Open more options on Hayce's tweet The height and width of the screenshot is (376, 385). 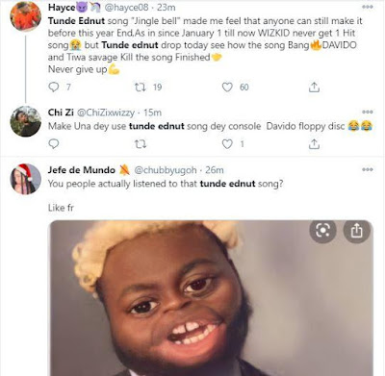(368, 7)
